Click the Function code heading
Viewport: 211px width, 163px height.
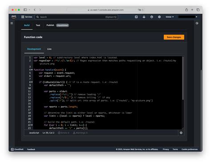coord(33,37)
